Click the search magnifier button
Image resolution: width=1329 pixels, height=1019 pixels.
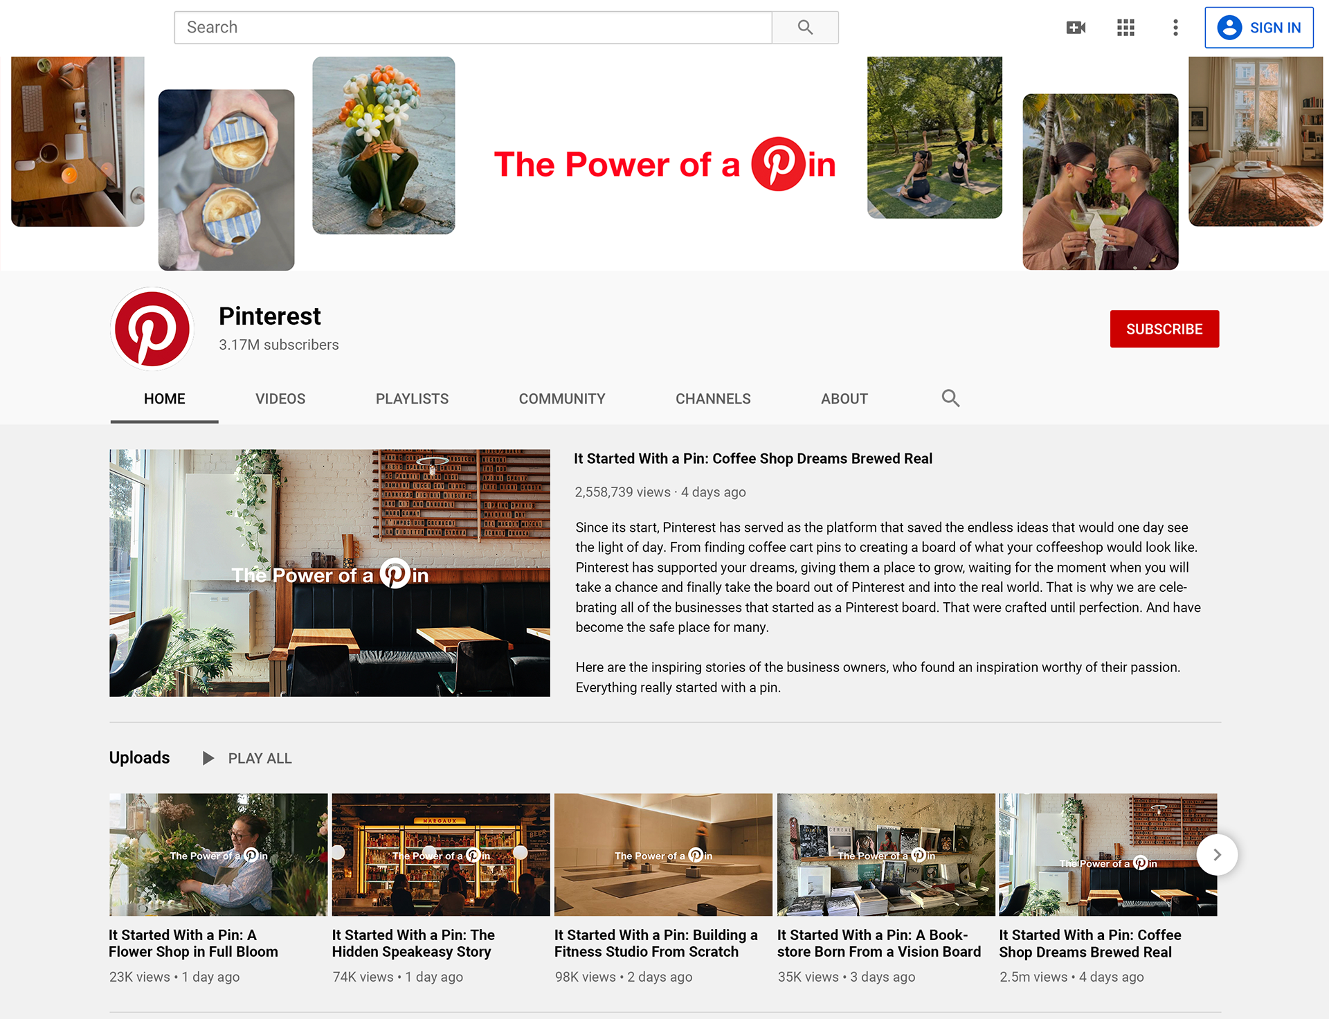[x=804, y=28]
